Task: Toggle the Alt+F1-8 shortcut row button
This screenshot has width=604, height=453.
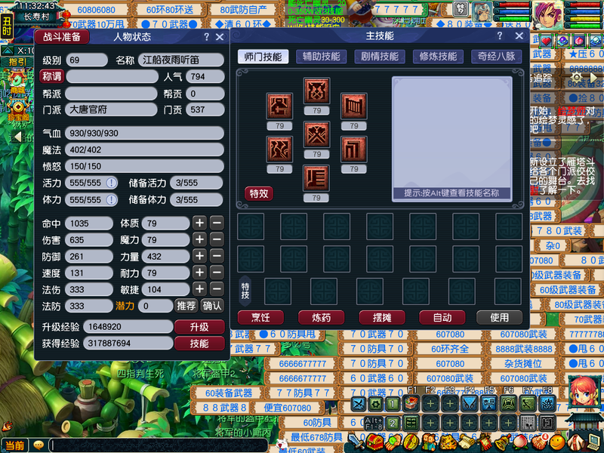Action: pyautogui.click(x=374, y=424)
